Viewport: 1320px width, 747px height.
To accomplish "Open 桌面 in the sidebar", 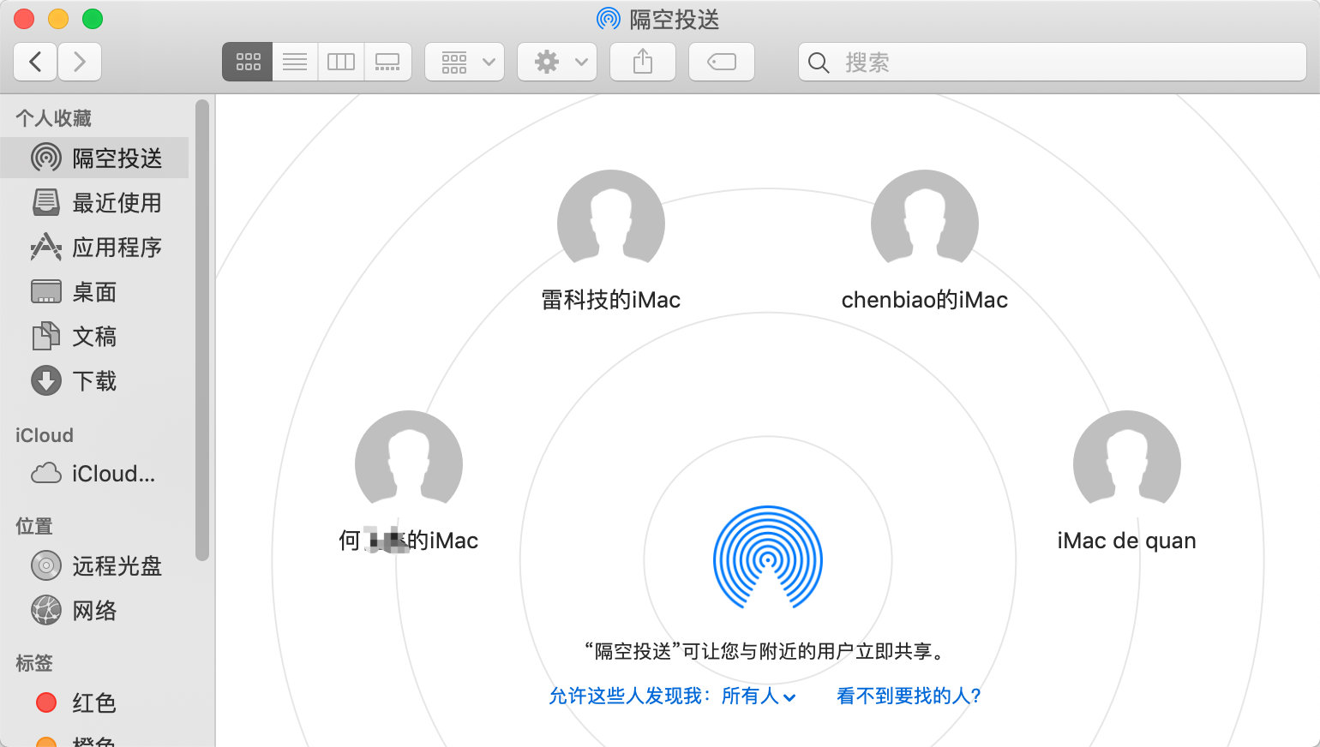I will pos(94,291).
